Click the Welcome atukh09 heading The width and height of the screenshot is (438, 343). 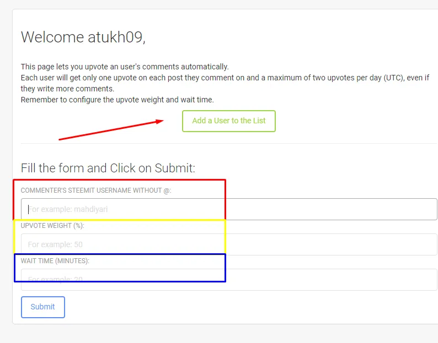83,37
